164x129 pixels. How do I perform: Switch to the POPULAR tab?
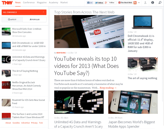[34, 20]
